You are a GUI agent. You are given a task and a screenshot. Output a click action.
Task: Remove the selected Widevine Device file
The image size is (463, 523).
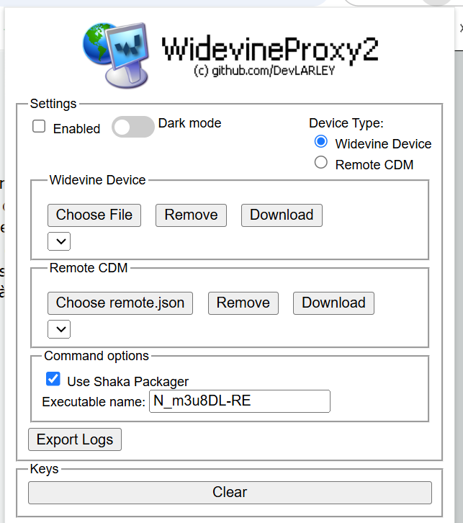tap(191, 215)
